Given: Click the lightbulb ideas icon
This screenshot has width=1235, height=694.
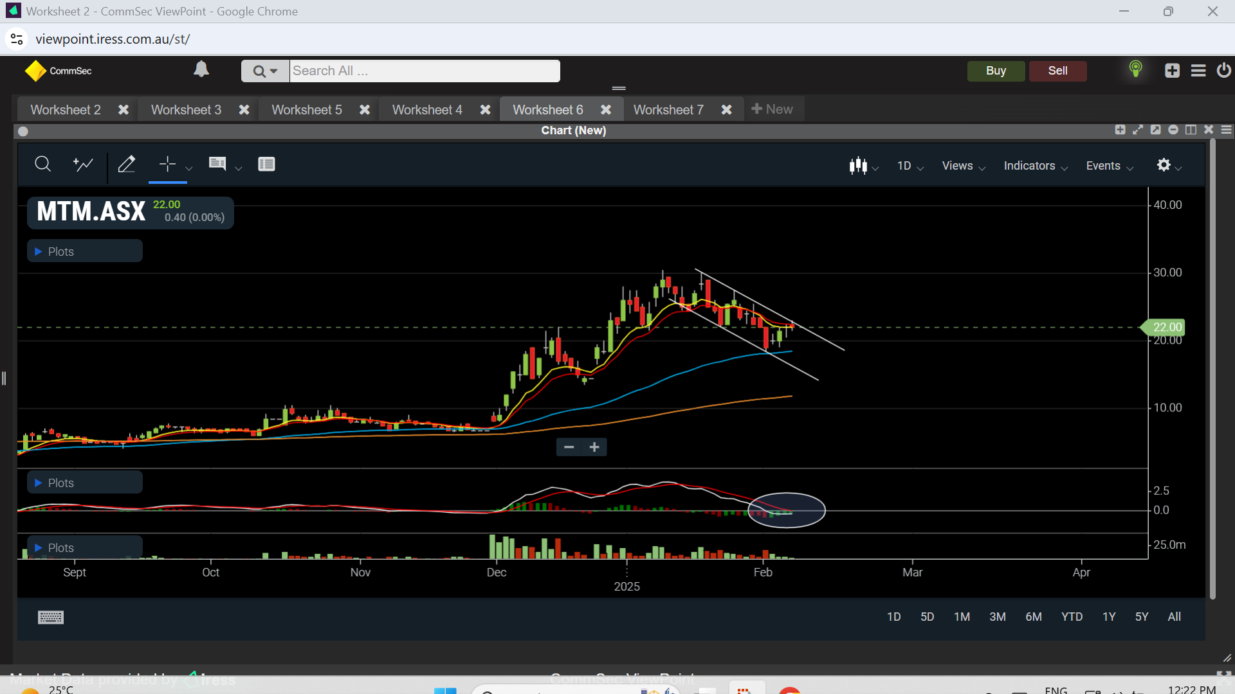Looking at the screenshot, I should (1136, 69).
